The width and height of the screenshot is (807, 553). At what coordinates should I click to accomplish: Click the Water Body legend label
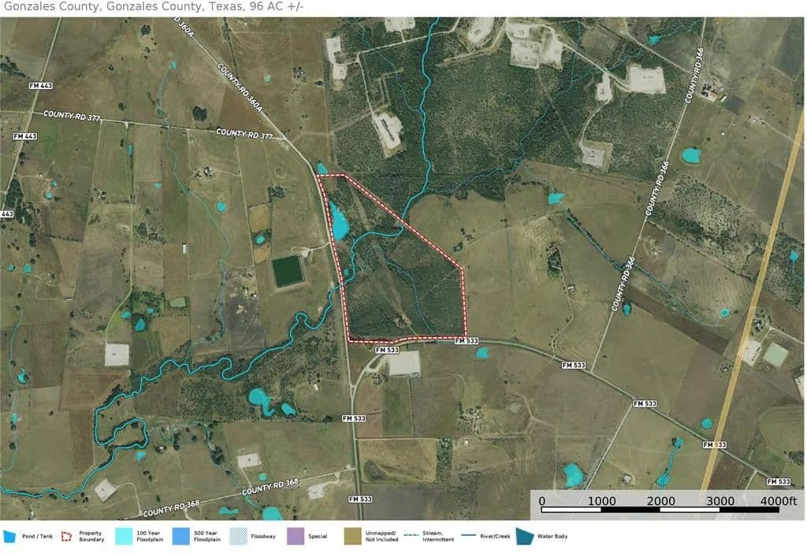pyautogui.click(x=552, y=536)
